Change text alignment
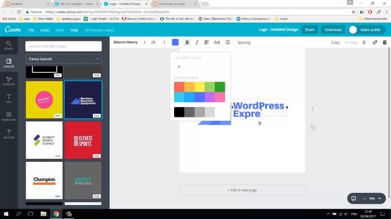Viewport: 391px width, 219px height. [206, 43]
